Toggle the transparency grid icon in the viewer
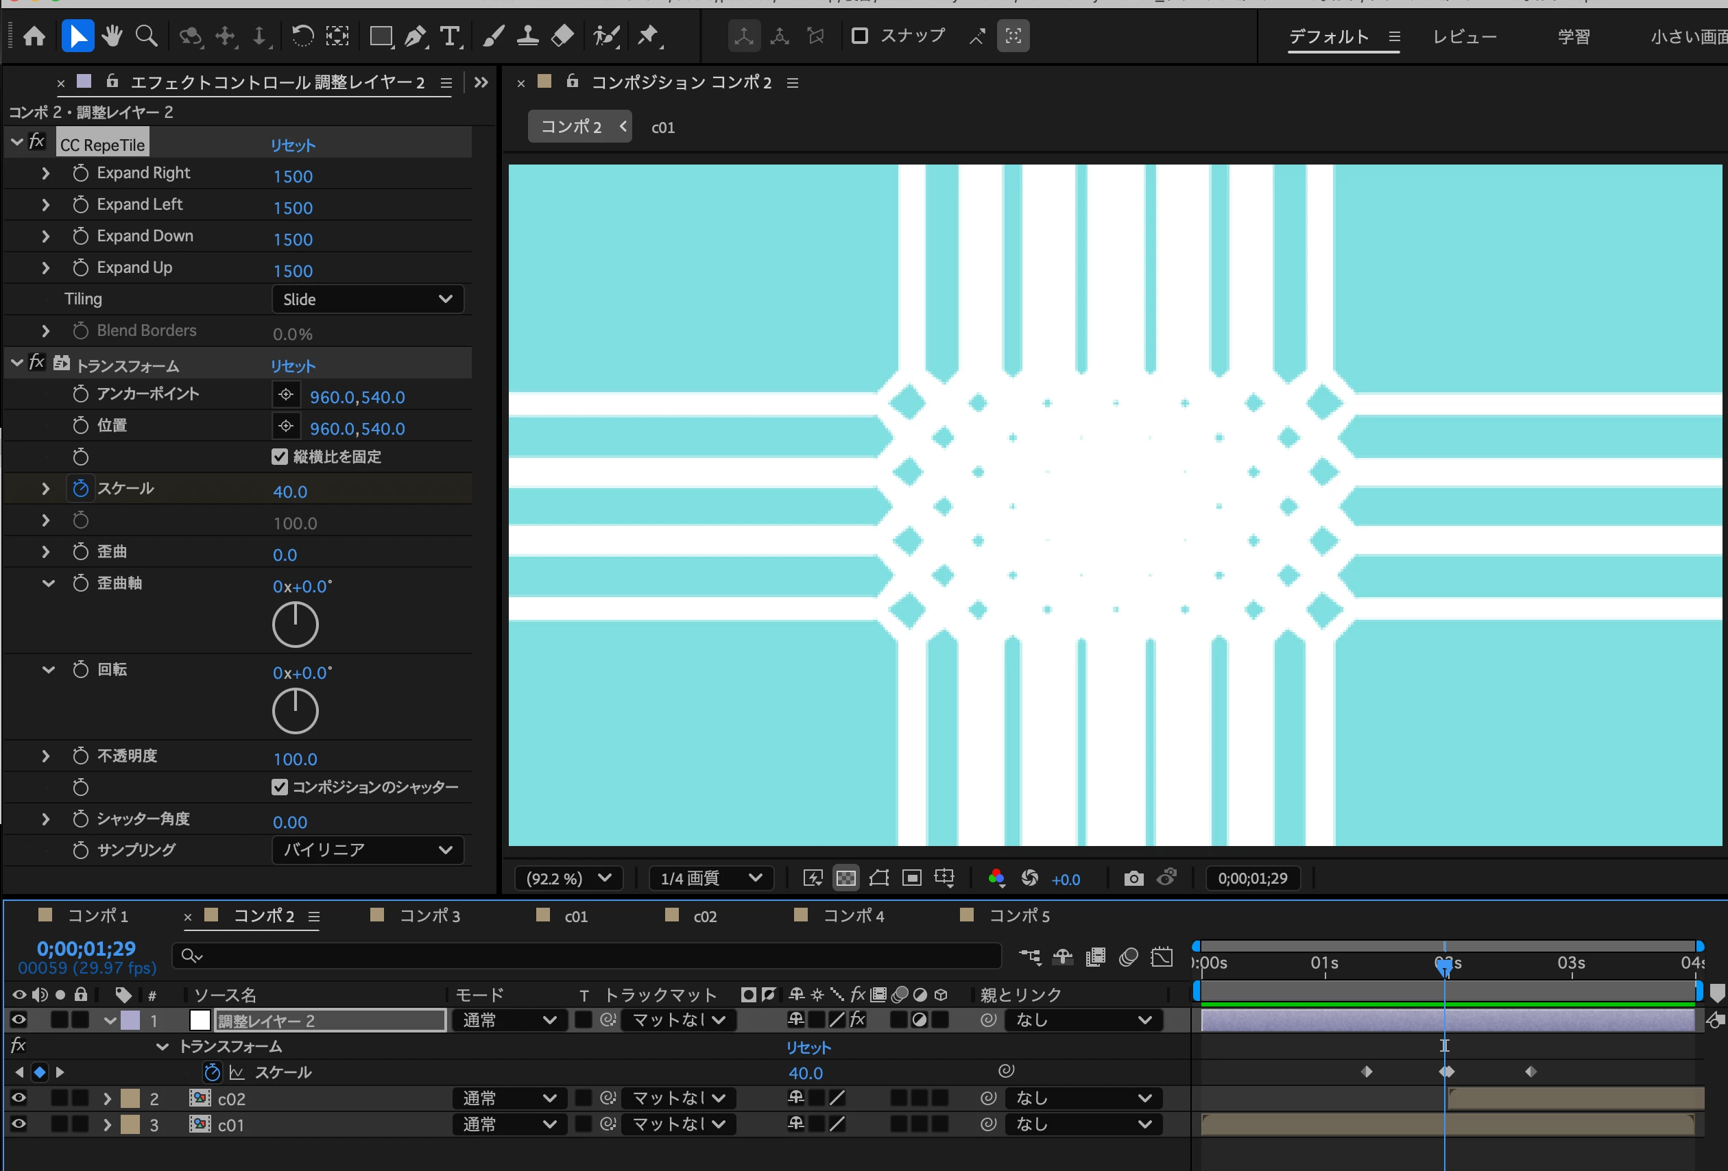This screenshot has height=1171, width=1728. point(845,879)
